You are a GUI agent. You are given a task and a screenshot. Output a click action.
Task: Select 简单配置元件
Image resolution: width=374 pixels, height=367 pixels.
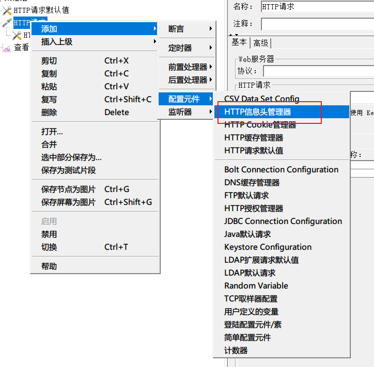(x=282, y=337)
